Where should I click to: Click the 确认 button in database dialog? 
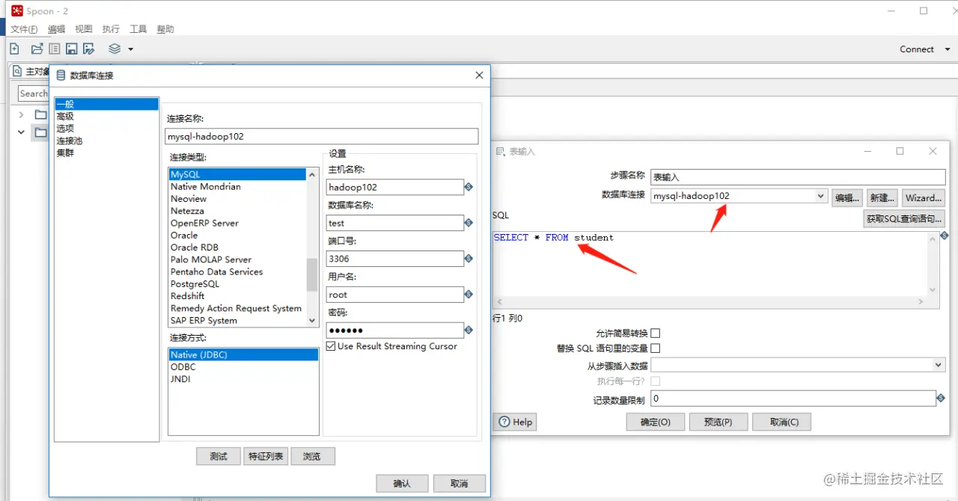(x=402, y=483)
